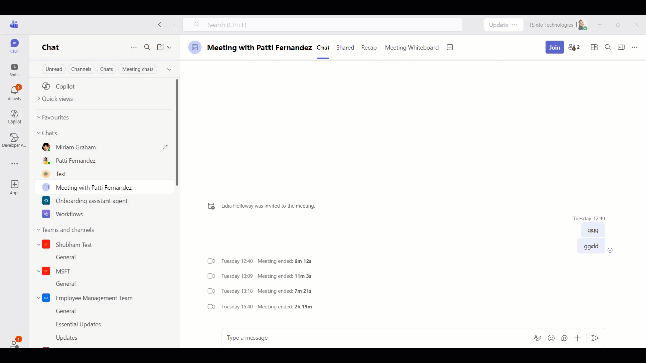Join the meeting

click(x=554, y=47)
